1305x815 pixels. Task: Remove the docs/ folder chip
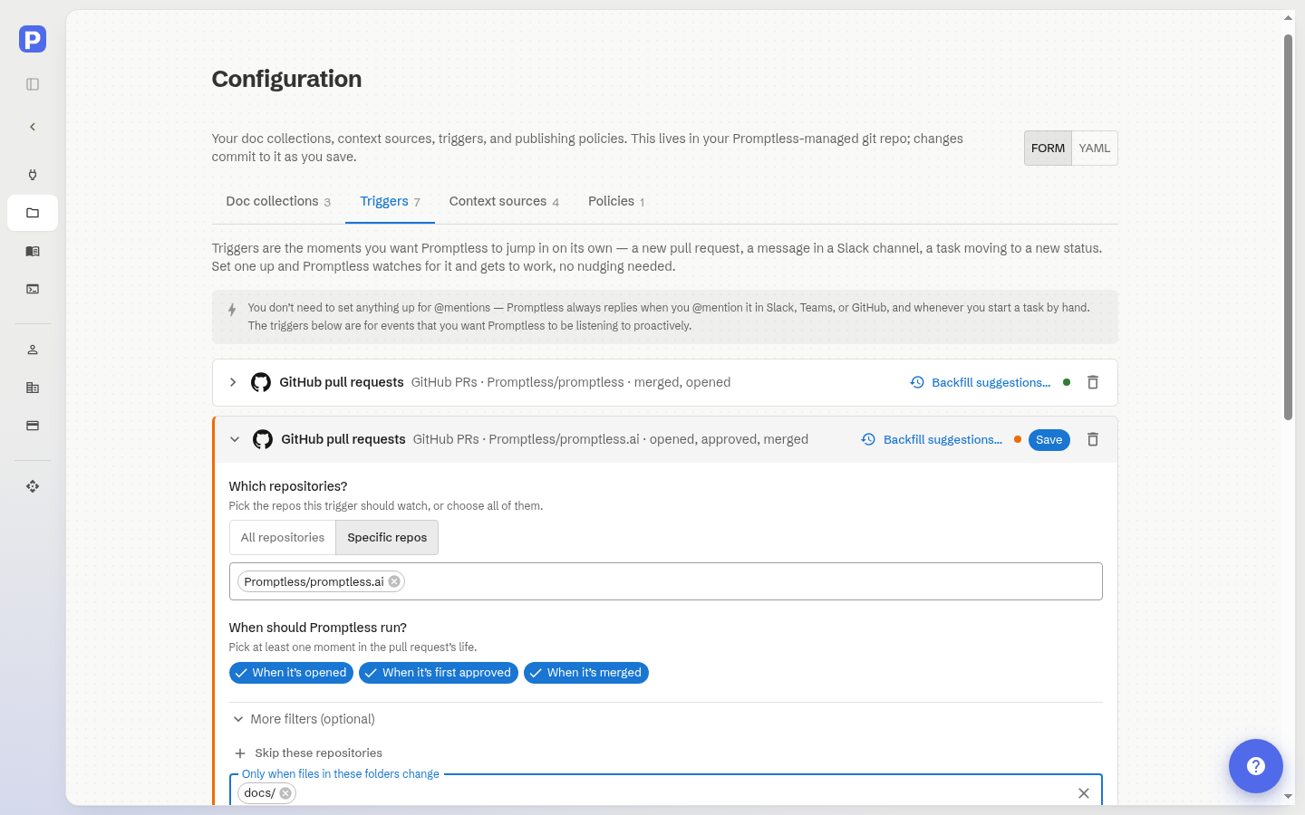[285, 793]
